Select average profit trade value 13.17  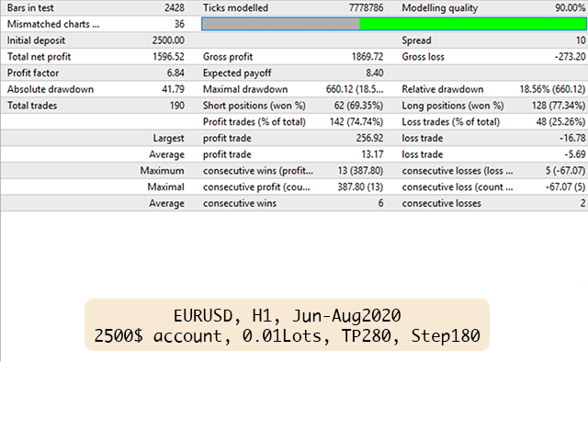372,154
